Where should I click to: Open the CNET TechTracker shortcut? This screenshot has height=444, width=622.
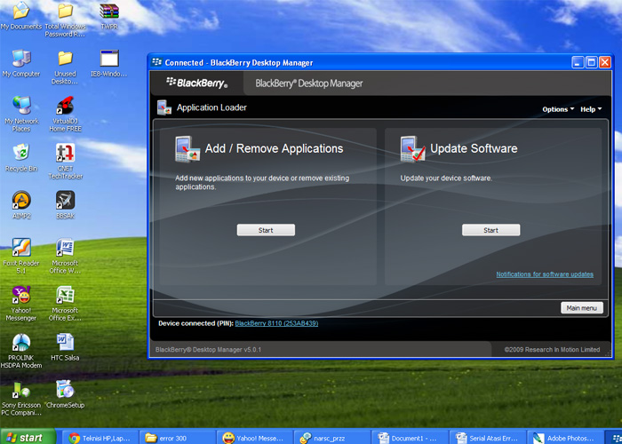tap(65, 153)
